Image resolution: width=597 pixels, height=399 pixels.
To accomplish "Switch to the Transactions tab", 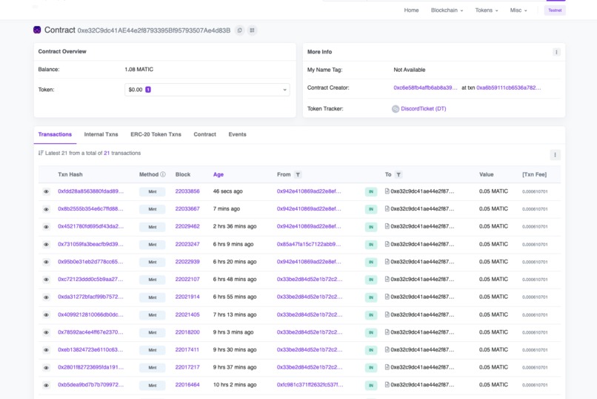I will point(55,134).
